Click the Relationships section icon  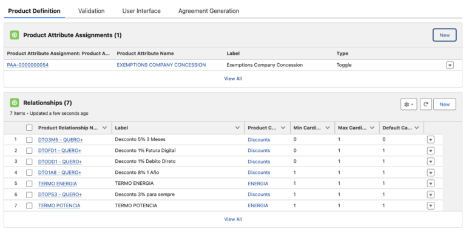click(15, 103)
